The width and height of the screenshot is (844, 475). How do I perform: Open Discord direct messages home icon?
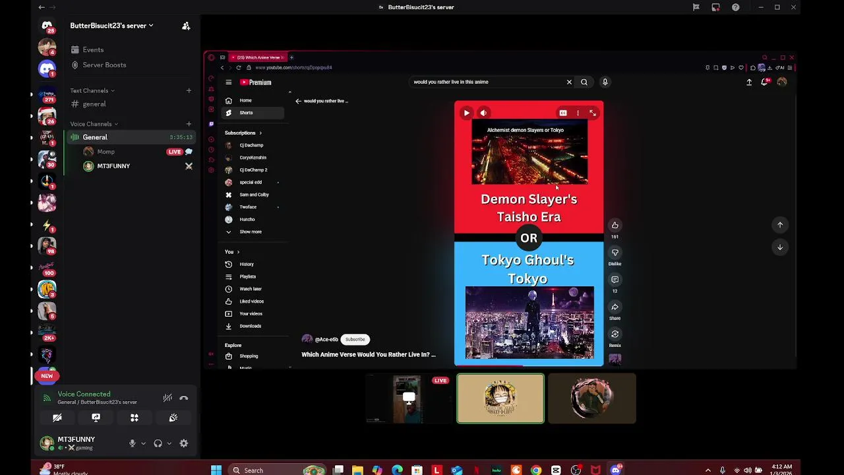pos(47,26)
